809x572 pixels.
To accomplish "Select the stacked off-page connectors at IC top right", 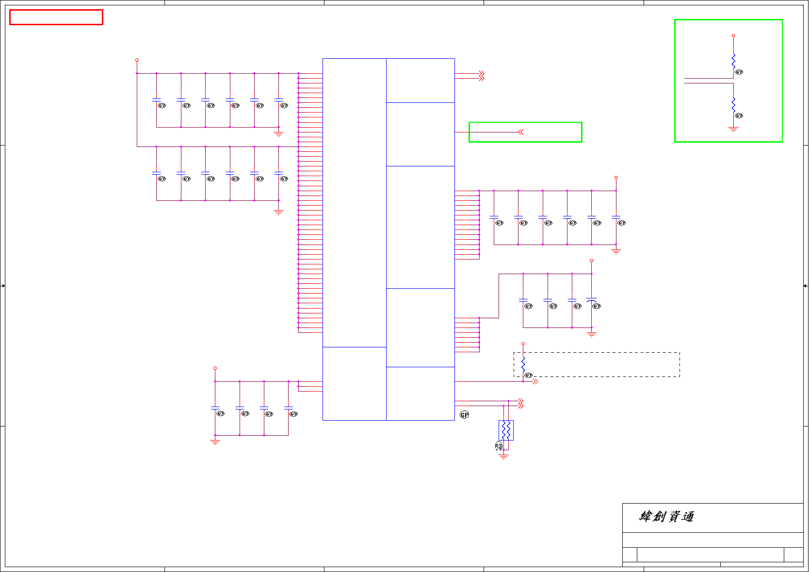I will 482,76.
